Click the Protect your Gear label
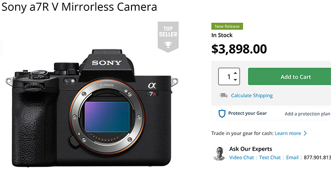Image resolution: width=331 pixels, height=170 pixels. (x=247, y=113)
